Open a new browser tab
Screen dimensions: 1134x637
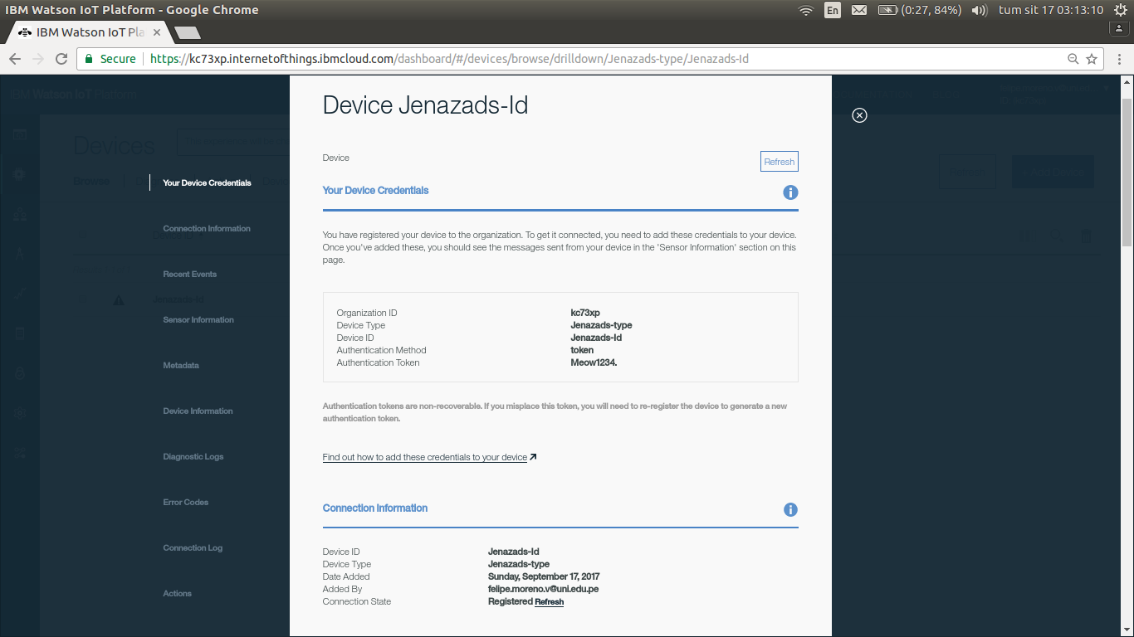click(188, 32)
